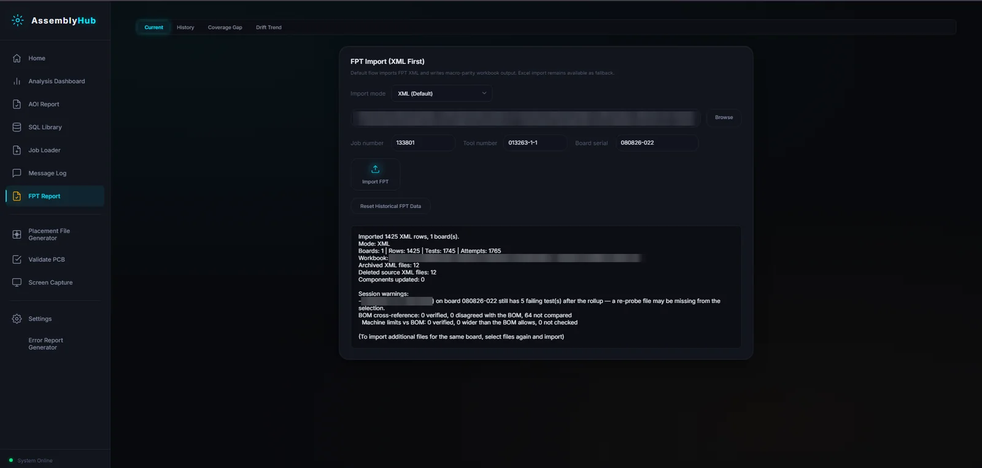Switch to the Current tab
This screenshot has height=468, width=982.
[x=154, y=28]
